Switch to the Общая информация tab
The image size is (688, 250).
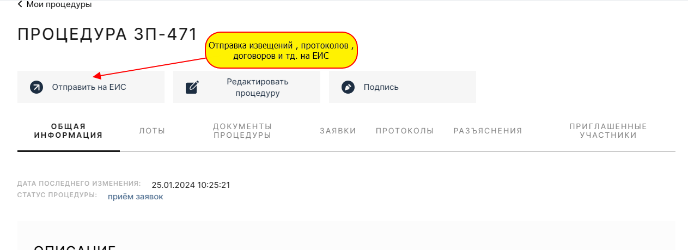click(x=68, y=131)
